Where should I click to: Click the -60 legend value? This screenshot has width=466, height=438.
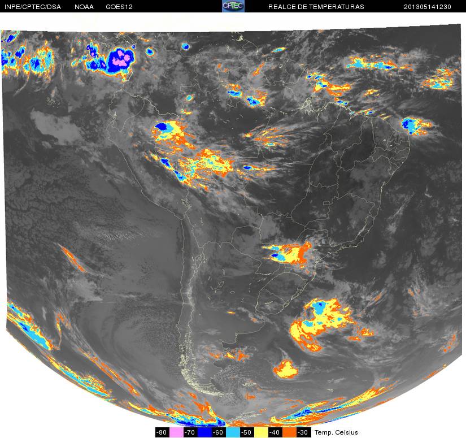[219, 432]
